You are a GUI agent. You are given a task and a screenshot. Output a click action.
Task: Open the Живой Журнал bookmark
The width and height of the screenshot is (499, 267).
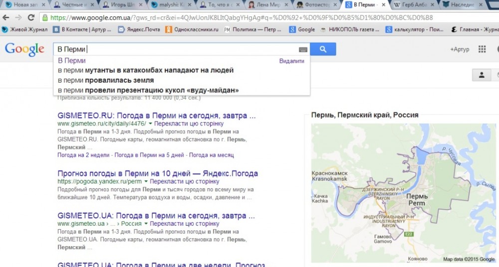25,29
